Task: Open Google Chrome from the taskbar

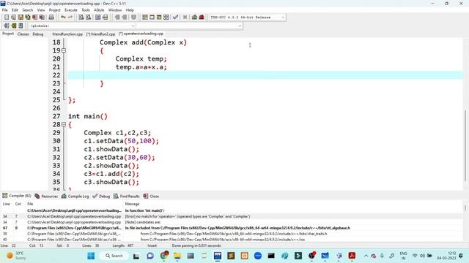Action: [x=163, y=256]
